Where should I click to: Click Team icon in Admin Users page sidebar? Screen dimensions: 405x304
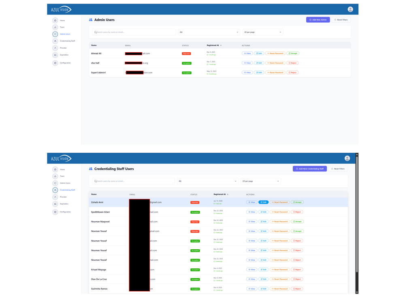pos(55,27)
